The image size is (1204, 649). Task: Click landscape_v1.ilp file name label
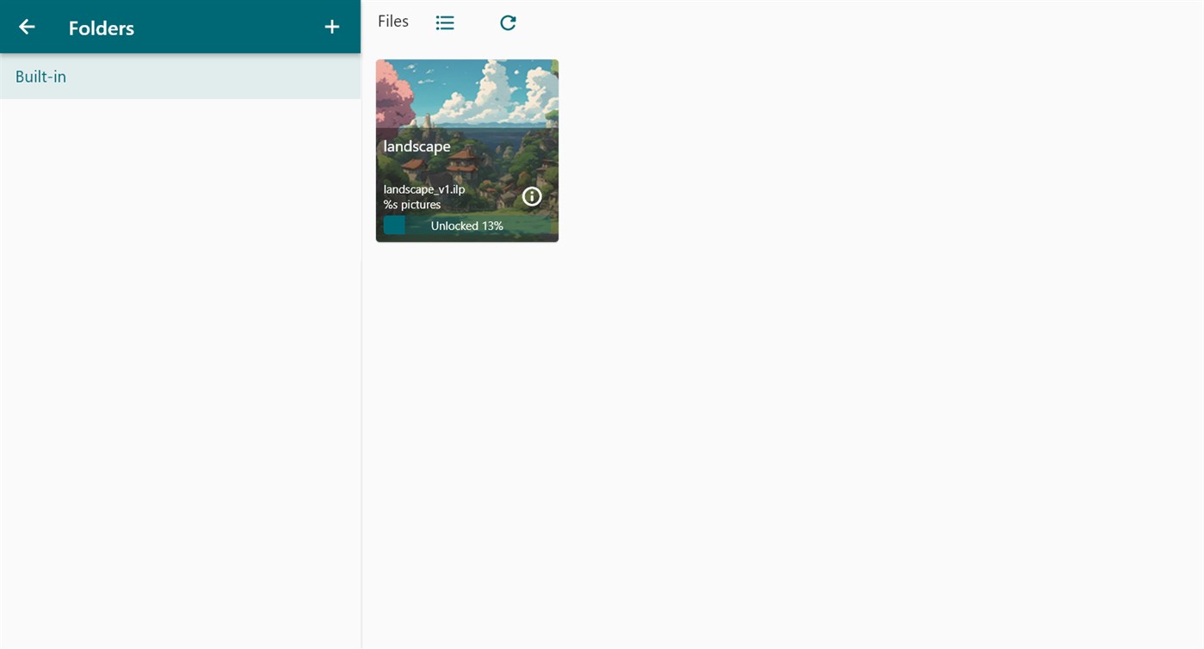(x=423, y=189)
